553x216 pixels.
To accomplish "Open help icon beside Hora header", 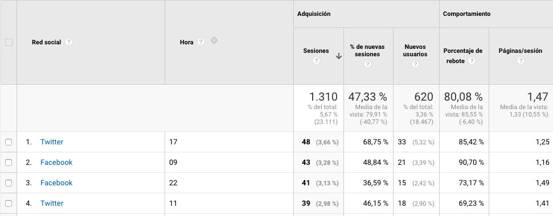I will pyautogui.click(x=200, y=42).
